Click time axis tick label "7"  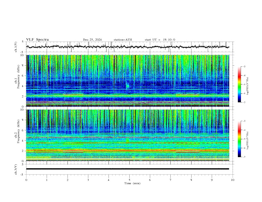(171, 180)
